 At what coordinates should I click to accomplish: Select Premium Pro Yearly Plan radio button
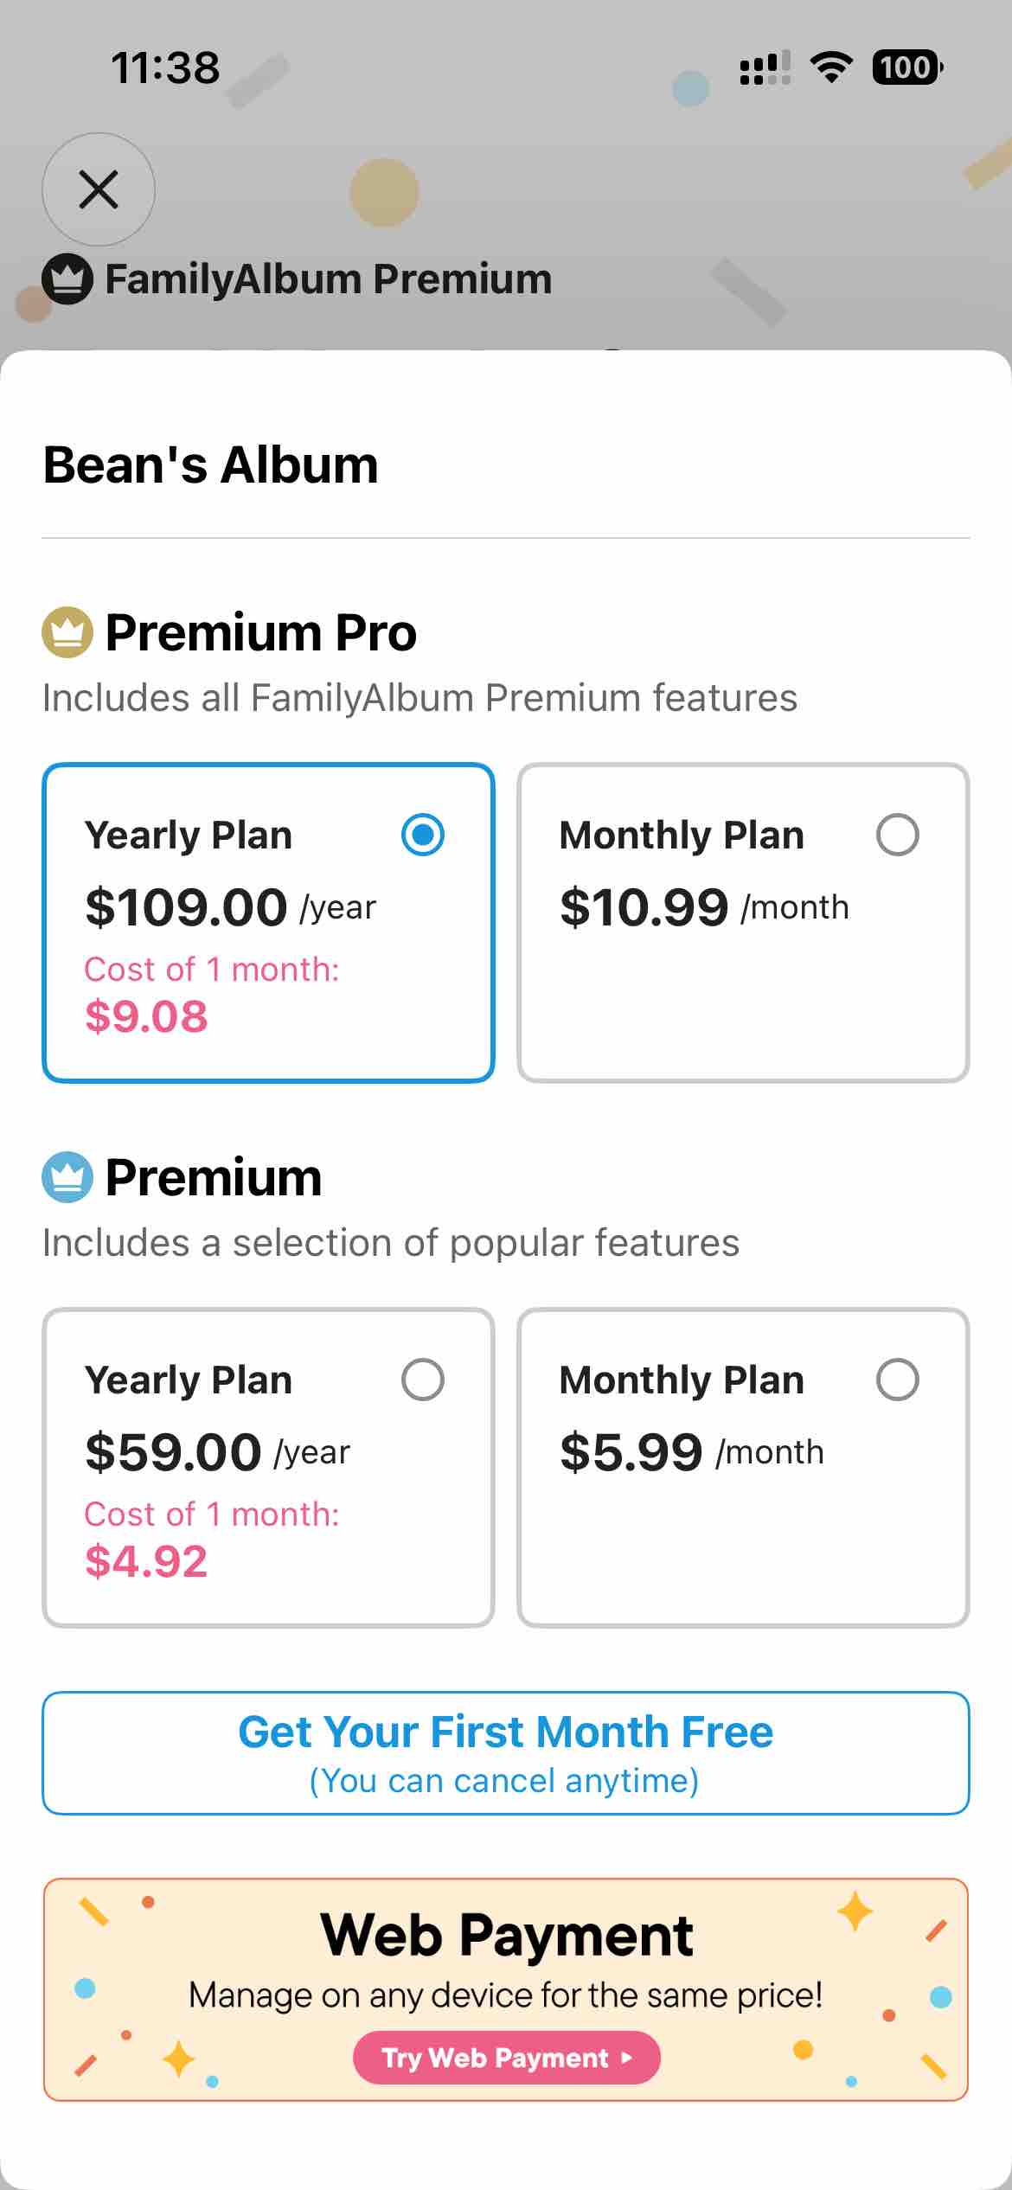click(x=423, y=835)
